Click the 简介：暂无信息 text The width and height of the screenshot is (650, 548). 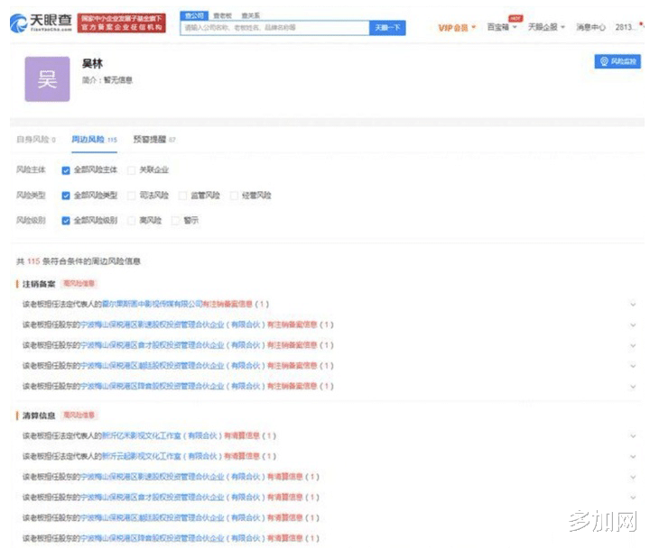(x=107, y=80)
